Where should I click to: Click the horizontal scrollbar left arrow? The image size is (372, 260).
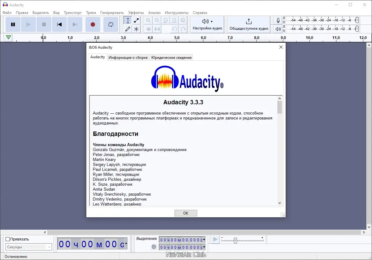(x=45, y=232)
